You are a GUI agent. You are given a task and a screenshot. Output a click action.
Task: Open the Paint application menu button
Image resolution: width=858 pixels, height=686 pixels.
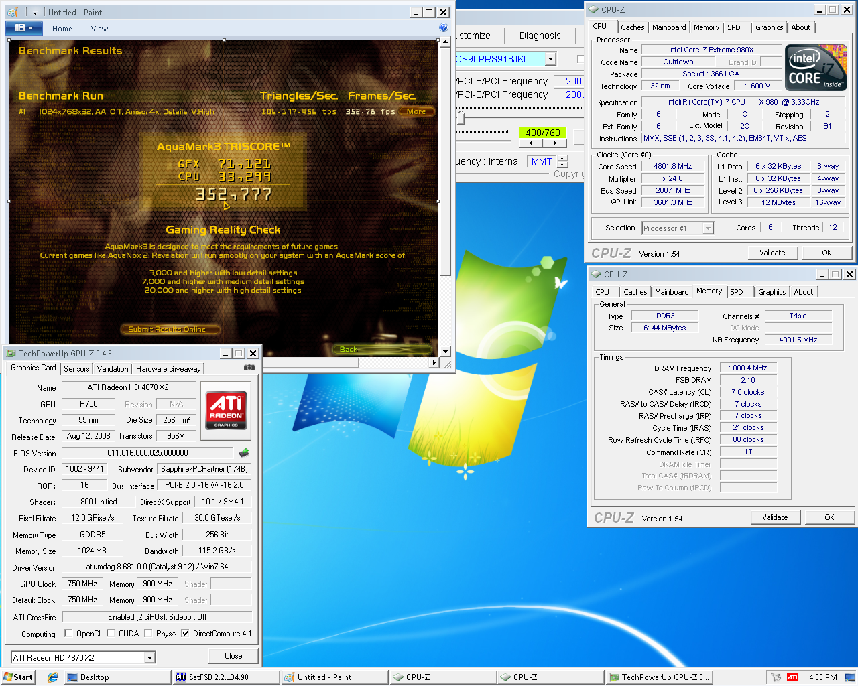point(23,28)
